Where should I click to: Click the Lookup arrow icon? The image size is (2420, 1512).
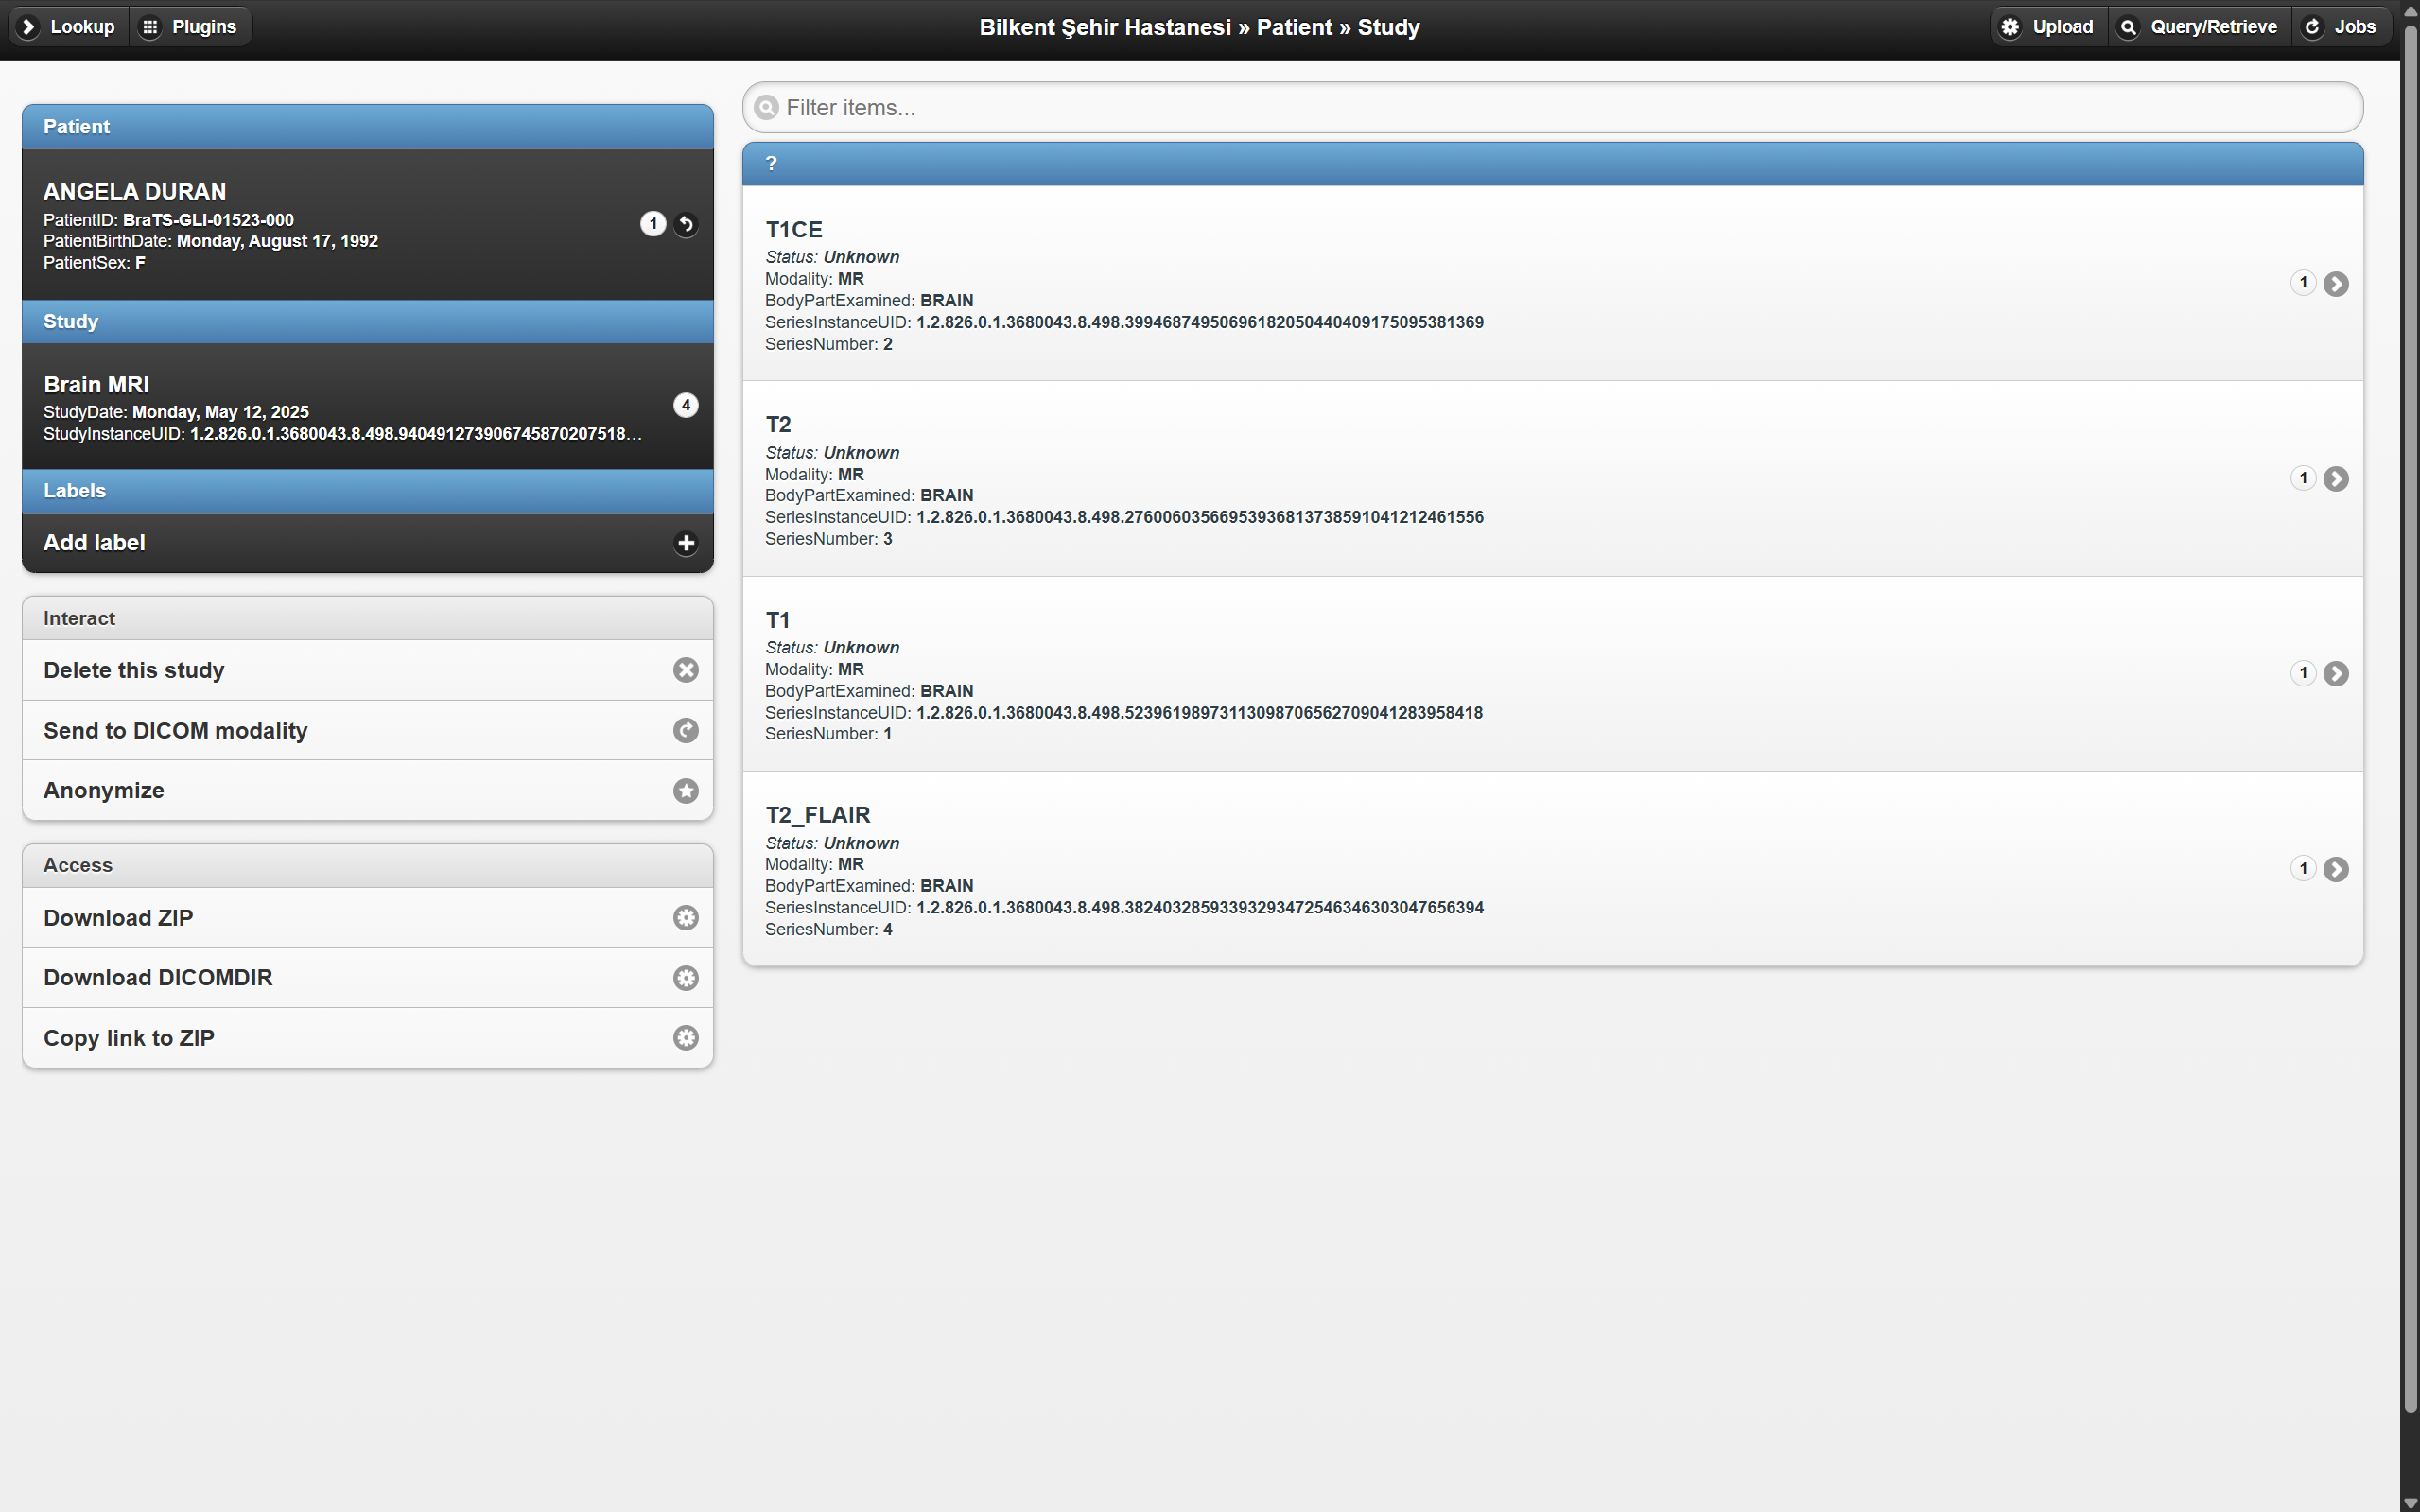click(28, 26)
